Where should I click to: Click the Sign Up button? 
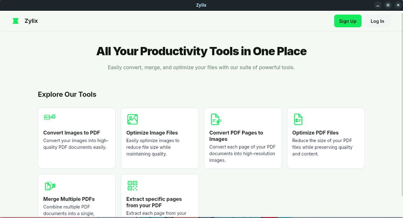pyautogui.click(x=348, y=21)
